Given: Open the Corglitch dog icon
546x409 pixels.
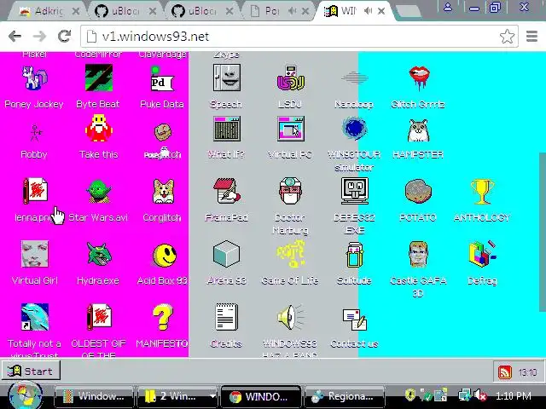Looking at the screenshot, I should pyautogui.click(x=163, y=192).
